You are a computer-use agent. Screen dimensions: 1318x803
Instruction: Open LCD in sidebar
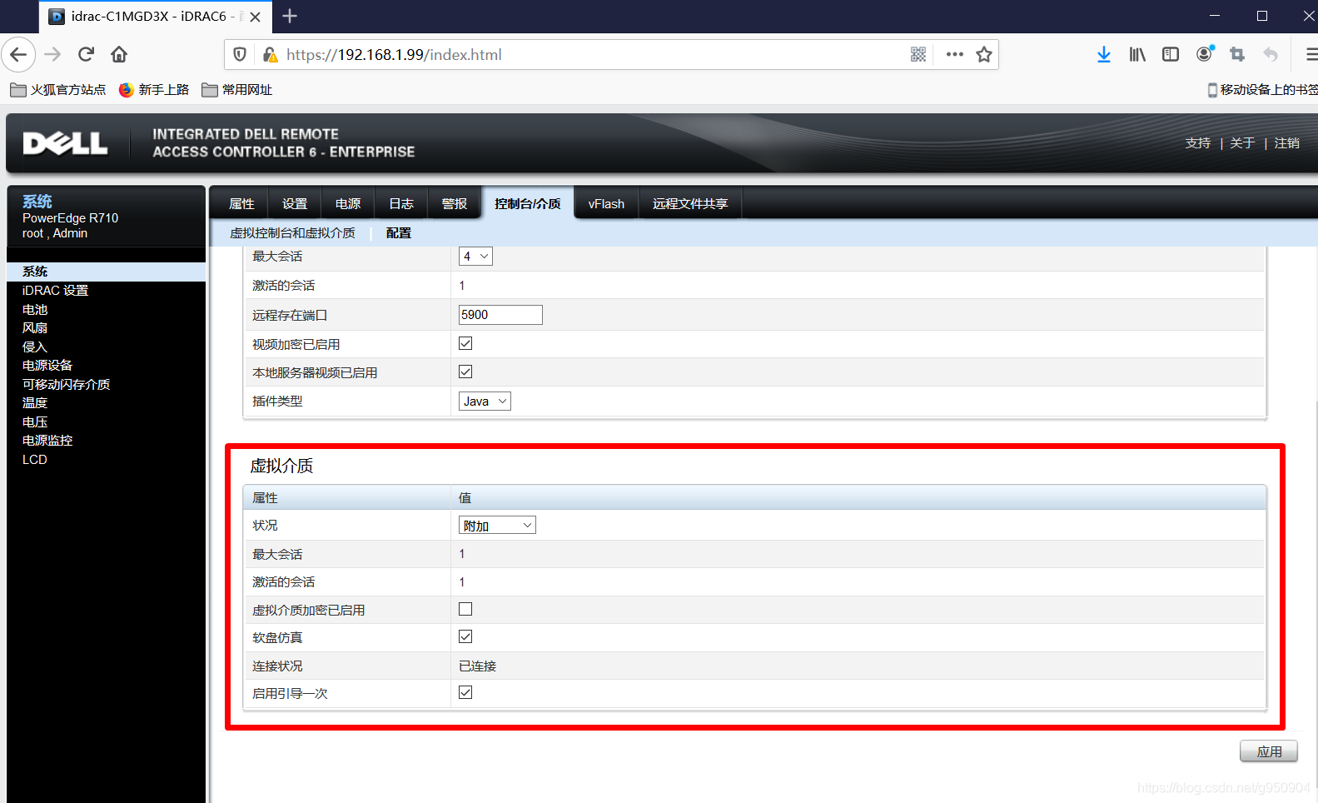(x=35, y=460)
